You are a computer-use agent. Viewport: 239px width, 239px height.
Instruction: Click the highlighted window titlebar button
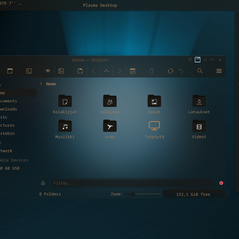(x=198, y=60)
